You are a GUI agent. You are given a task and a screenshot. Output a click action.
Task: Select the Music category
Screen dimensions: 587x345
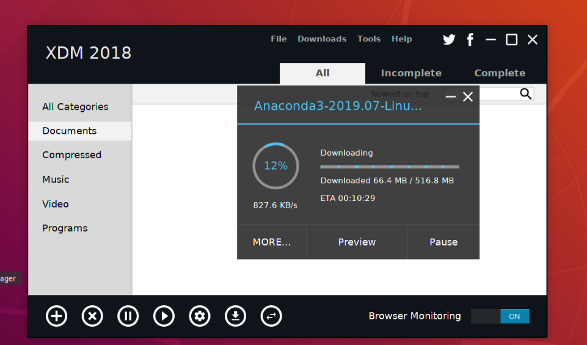pyautogui.click(x=80, y=180)
